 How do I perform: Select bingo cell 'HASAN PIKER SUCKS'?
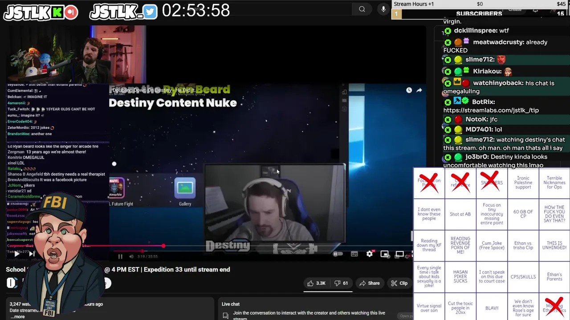pos(460,276)
